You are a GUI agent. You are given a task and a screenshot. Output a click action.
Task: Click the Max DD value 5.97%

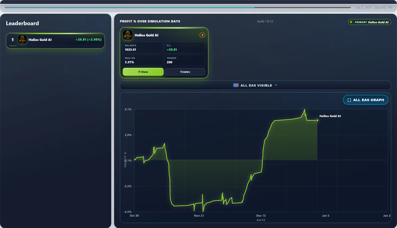[129, 62]
